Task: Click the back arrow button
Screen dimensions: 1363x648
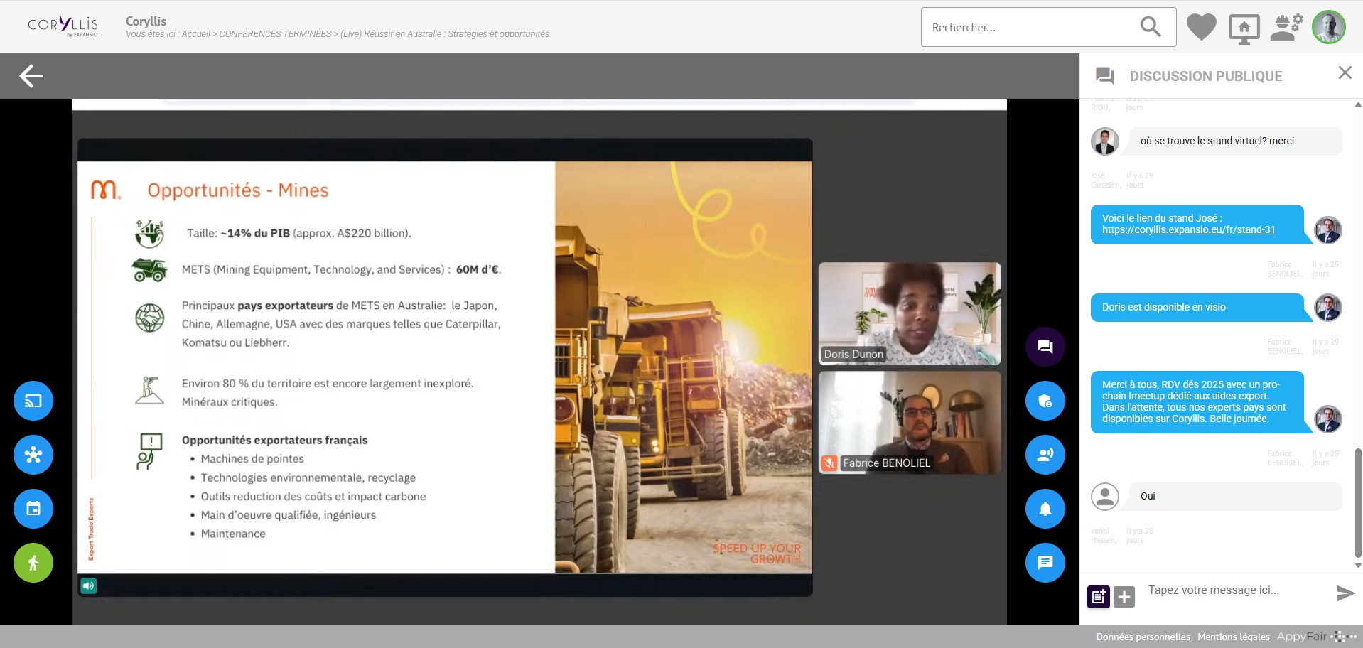Action: coord(31,76)
